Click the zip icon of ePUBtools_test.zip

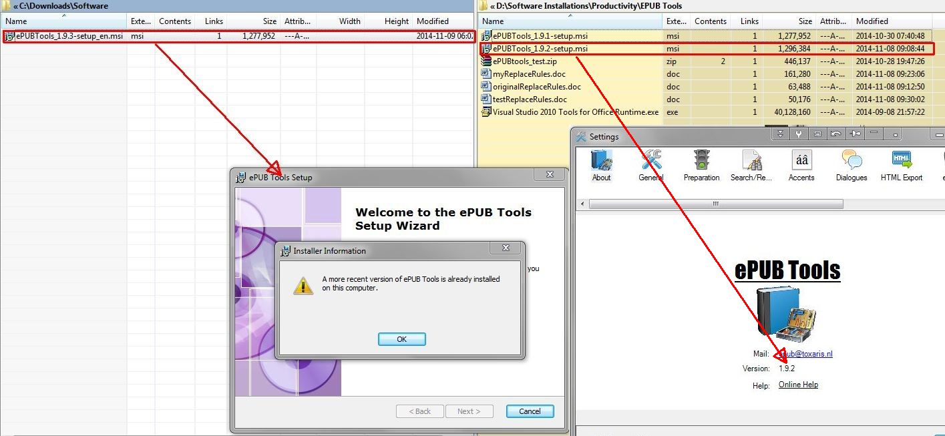(486, 61)
